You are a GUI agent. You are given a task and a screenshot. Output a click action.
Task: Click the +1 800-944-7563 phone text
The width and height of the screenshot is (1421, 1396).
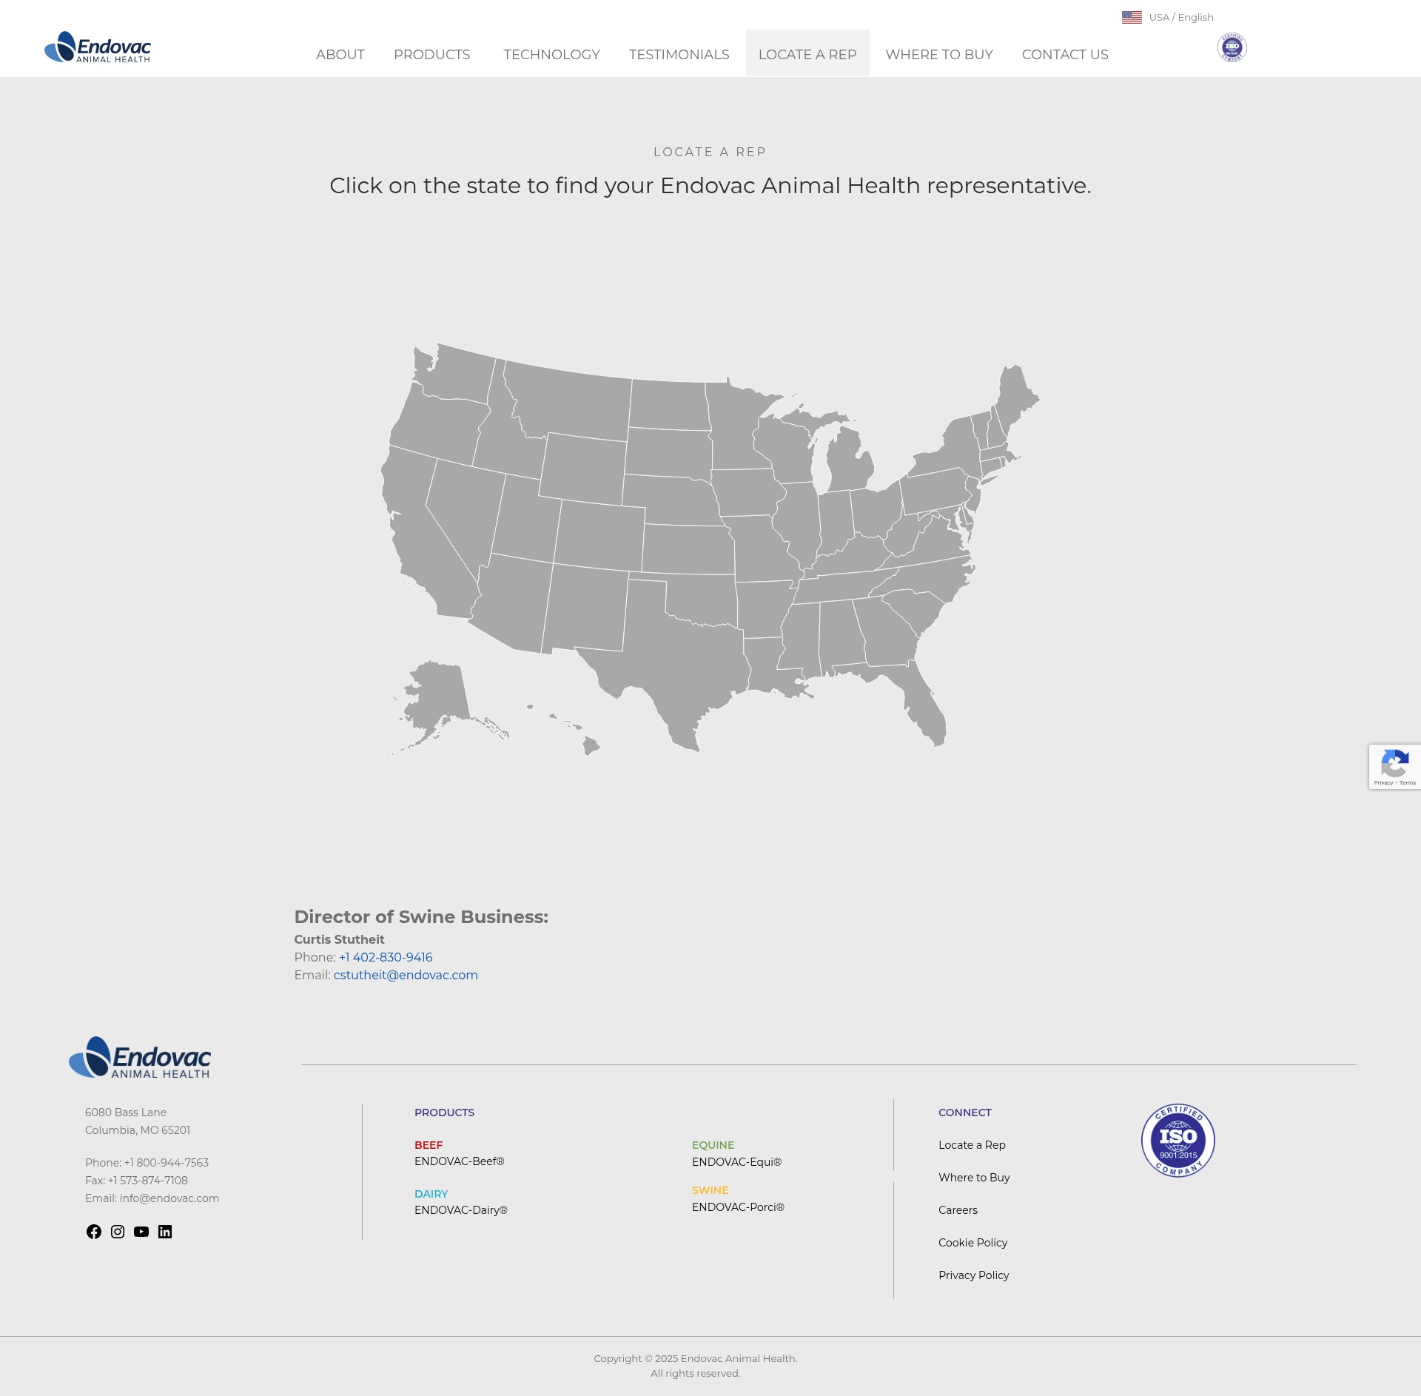(x=167, y=1163)
